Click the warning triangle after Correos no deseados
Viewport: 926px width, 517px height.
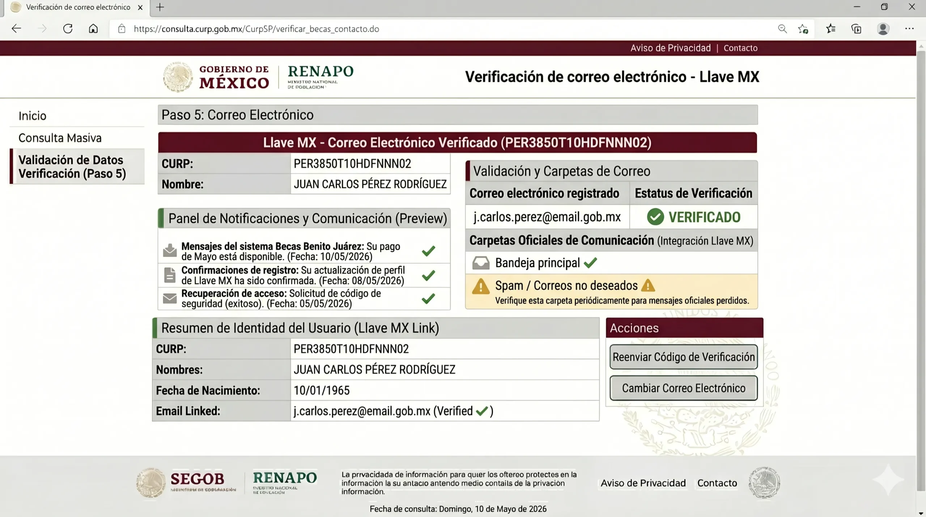click(648, 285)
